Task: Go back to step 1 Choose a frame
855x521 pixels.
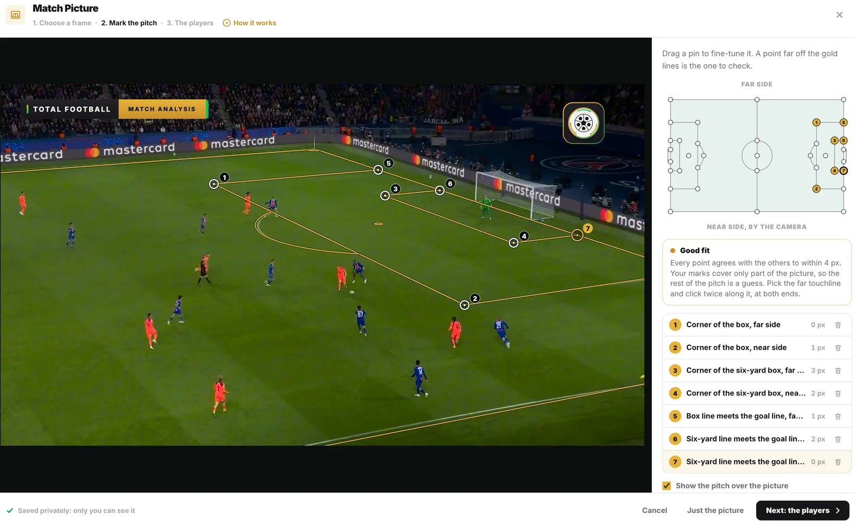Action: tap(62, 23)
